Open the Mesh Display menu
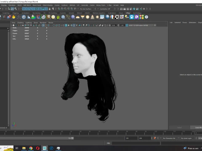The image size is (202, 151). [x=48, y=5]
